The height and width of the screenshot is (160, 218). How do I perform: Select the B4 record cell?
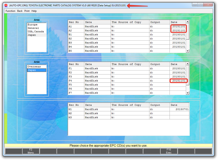pyautogui.click(x=76, y=47)
